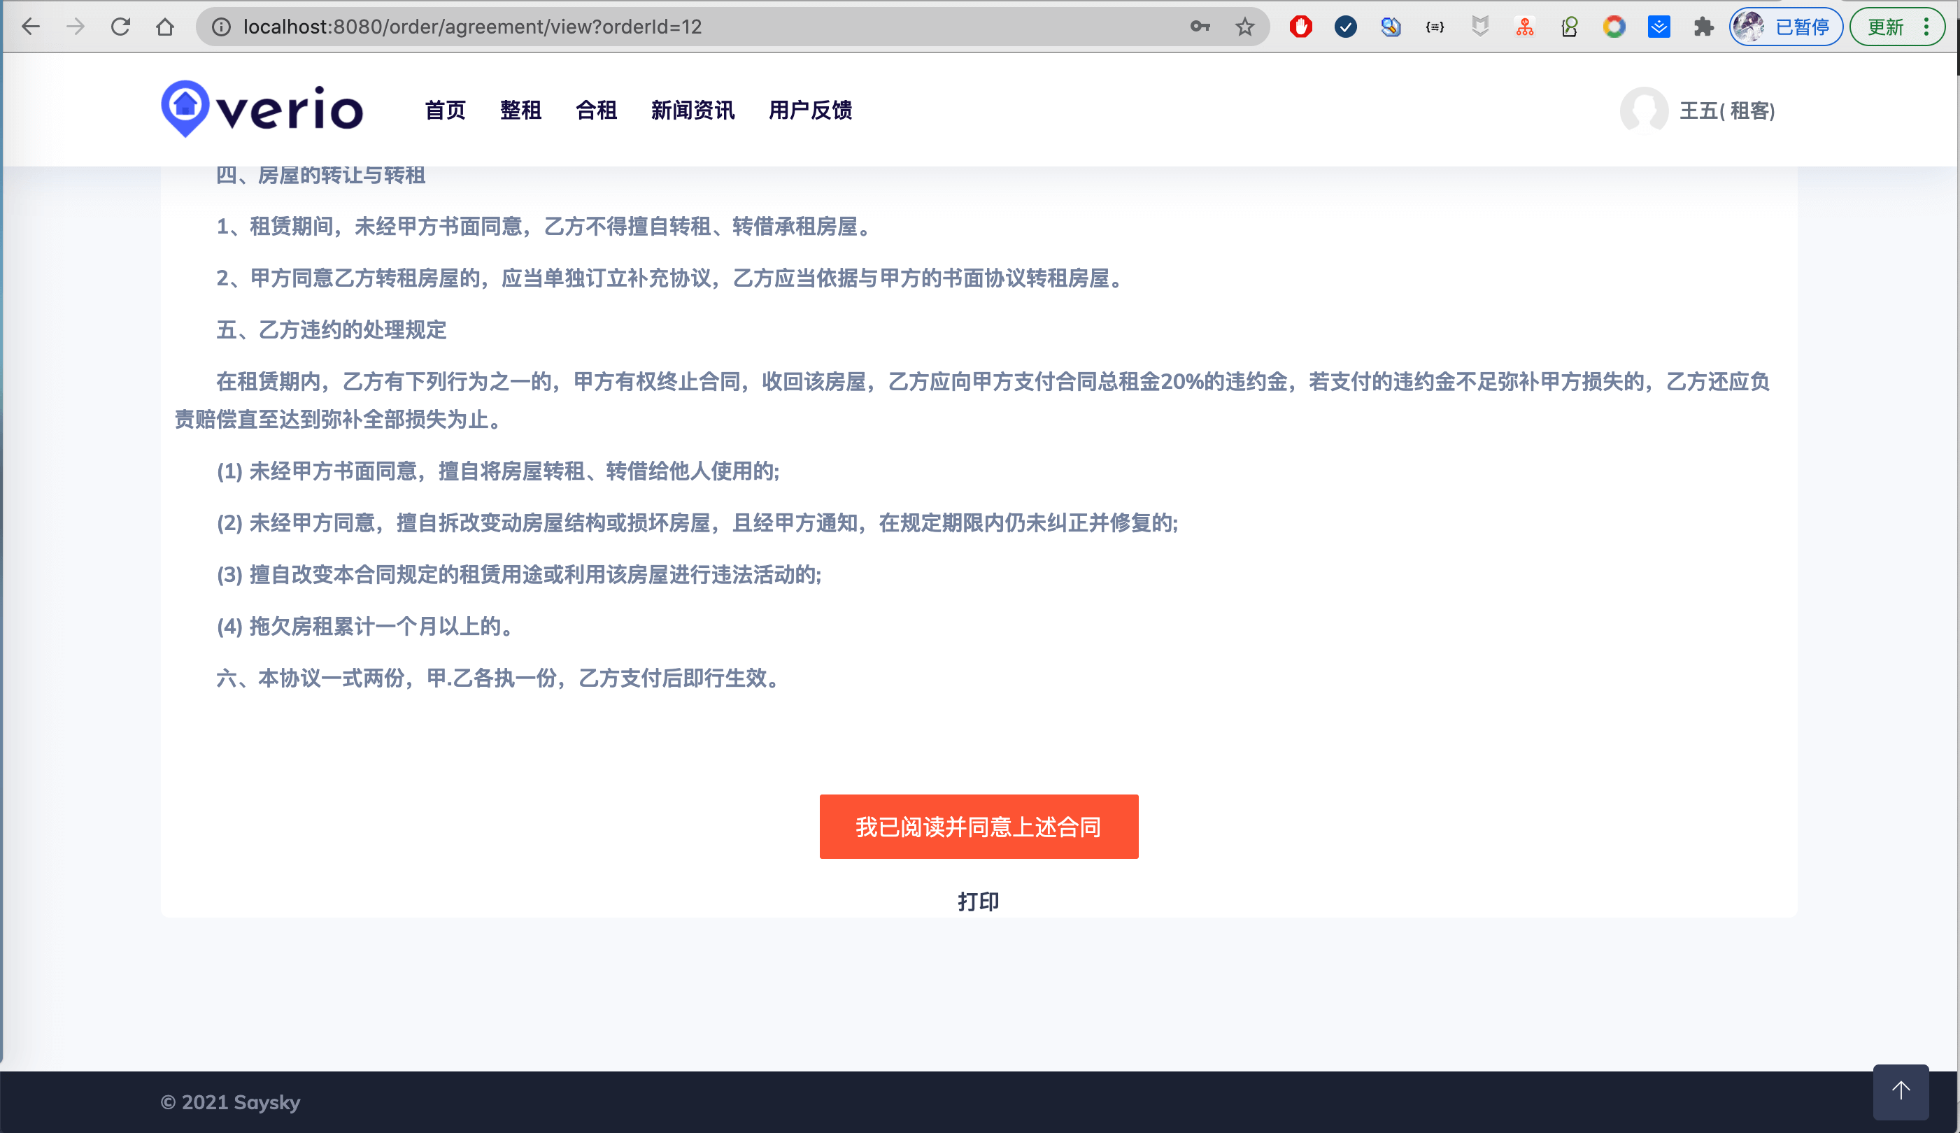Screen dimensions: 1960x1133
Task: Click the browser home icon
Action: 165,27
